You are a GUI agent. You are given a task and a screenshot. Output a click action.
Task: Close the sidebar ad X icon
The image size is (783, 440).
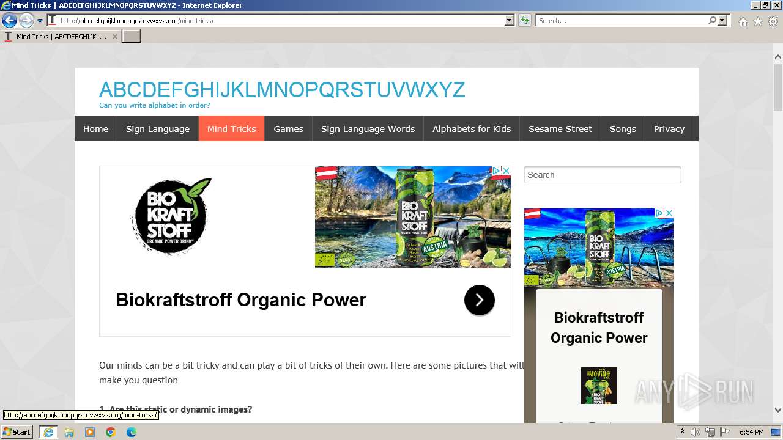[669, 213]
